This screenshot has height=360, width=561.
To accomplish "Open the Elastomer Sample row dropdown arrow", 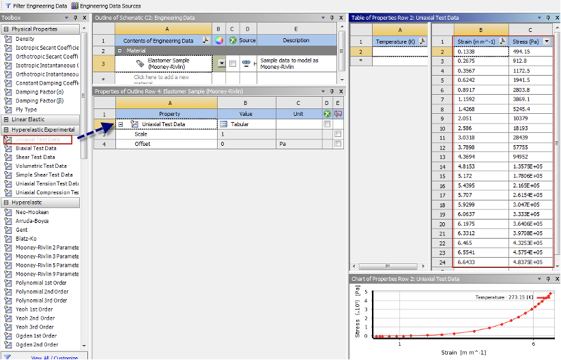I will tap(222, 63).
